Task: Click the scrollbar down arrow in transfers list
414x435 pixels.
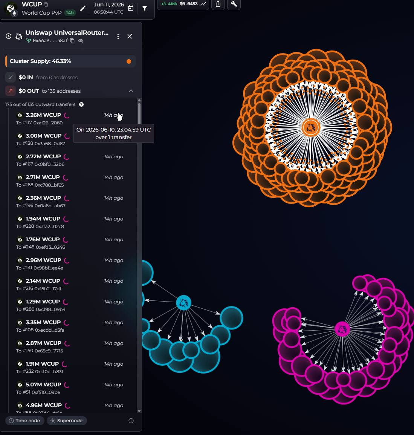Action: [139, 411]
